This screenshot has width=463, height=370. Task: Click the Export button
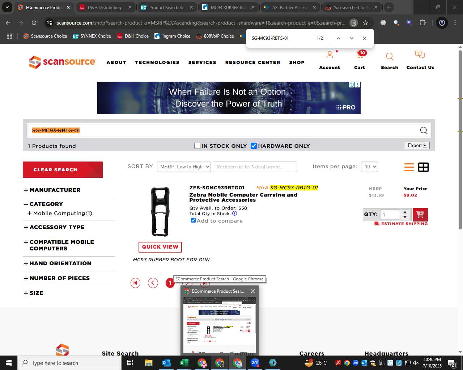click(x=417, y=145)
